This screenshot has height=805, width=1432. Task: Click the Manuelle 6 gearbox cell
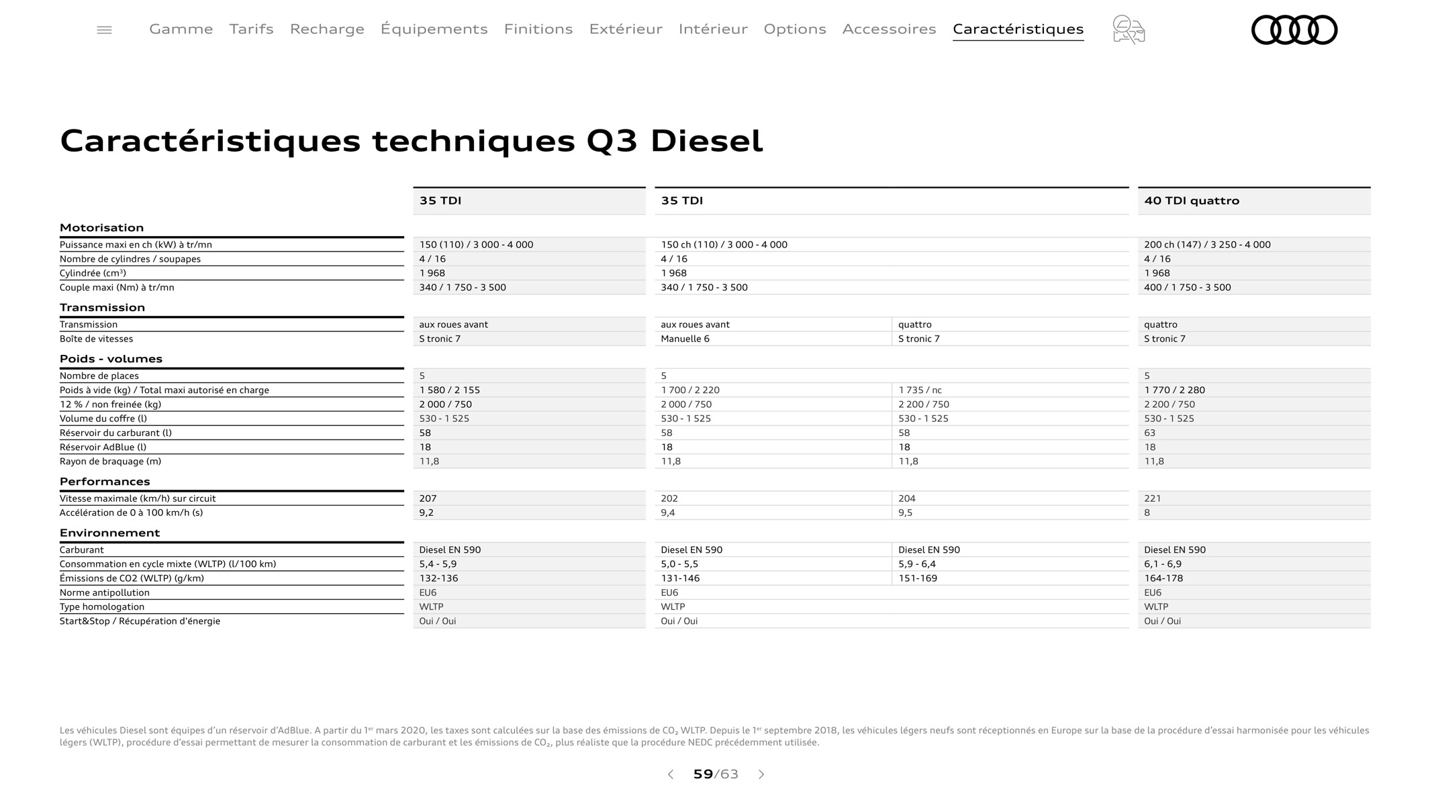685,339
